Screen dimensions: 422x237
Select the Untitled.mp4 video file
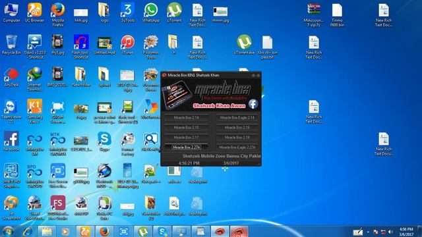pos(104,45)
